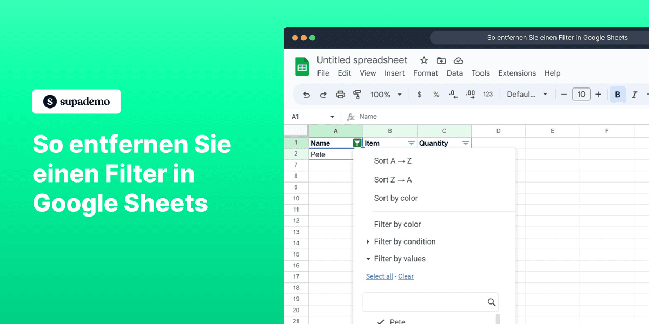The height and width of the screenshot is (324, 649).
Task: Expand the Filter by condition section
Action: click(405, 241)
